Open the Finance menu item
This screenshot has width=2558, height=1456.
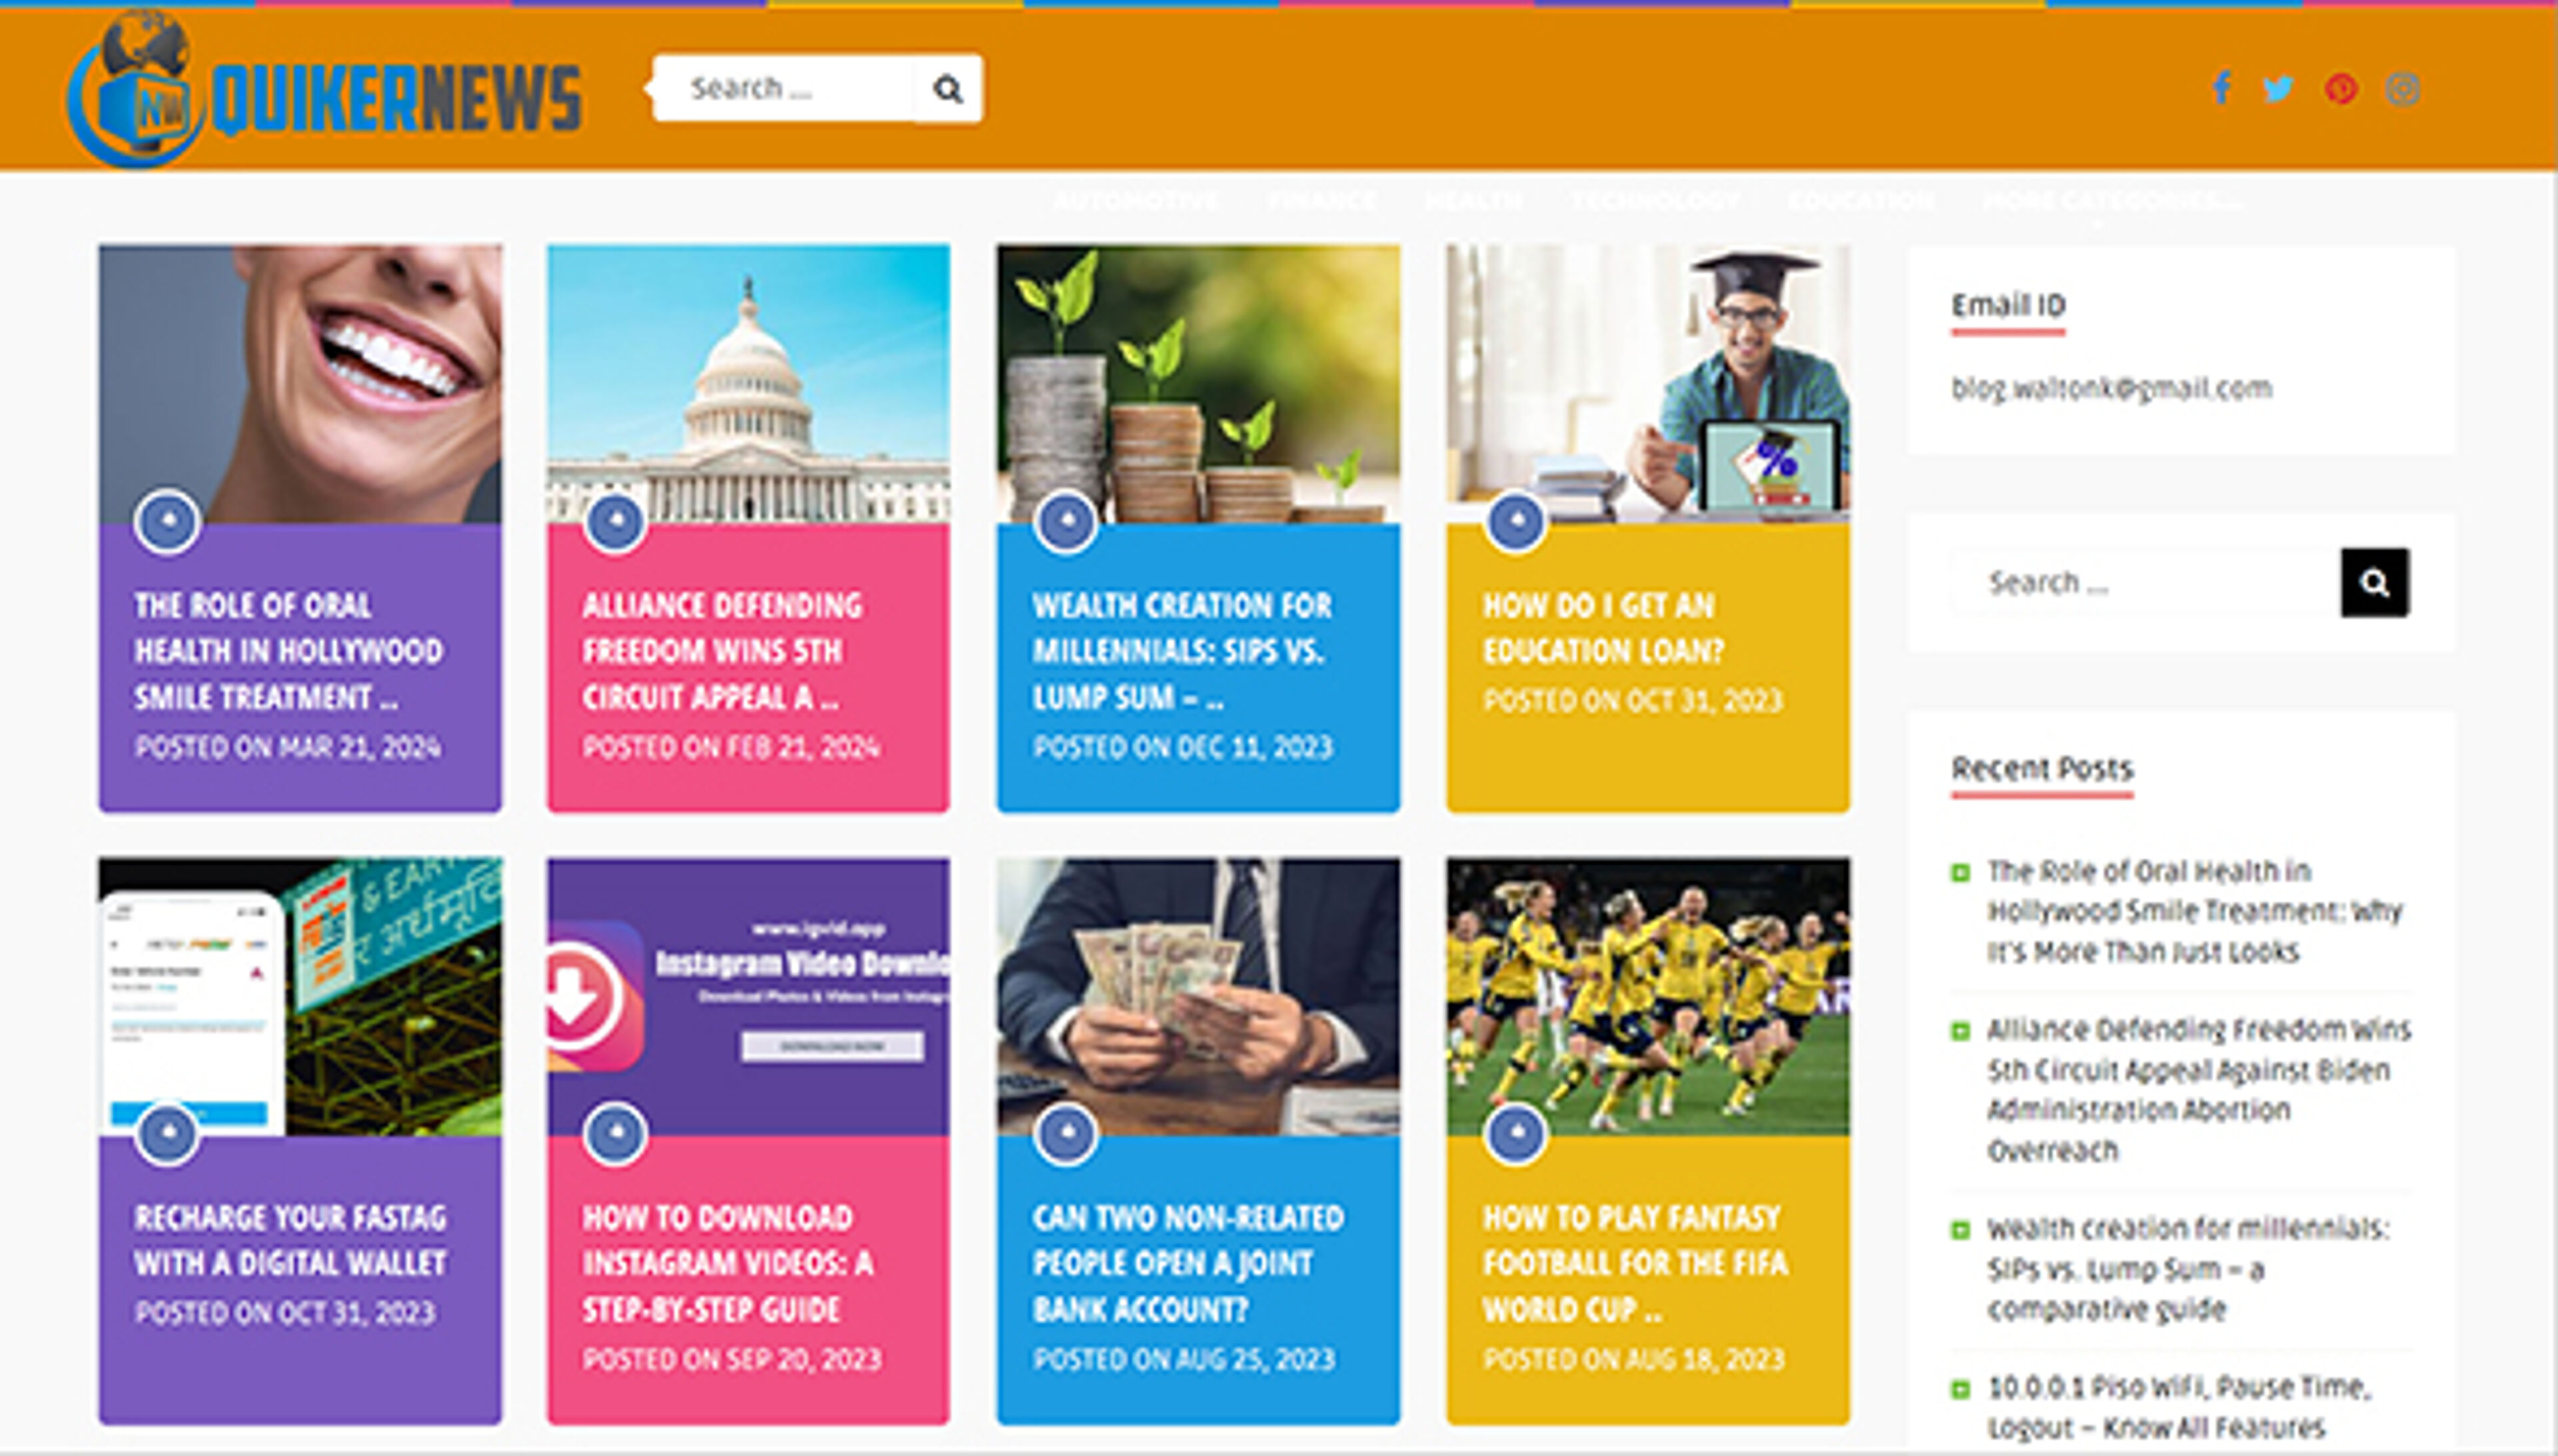coord(1321,201)
